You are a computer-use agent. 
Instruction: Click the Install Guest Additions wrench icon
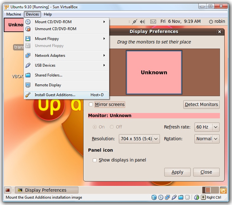pyautogui.click(x=28, y=95)
